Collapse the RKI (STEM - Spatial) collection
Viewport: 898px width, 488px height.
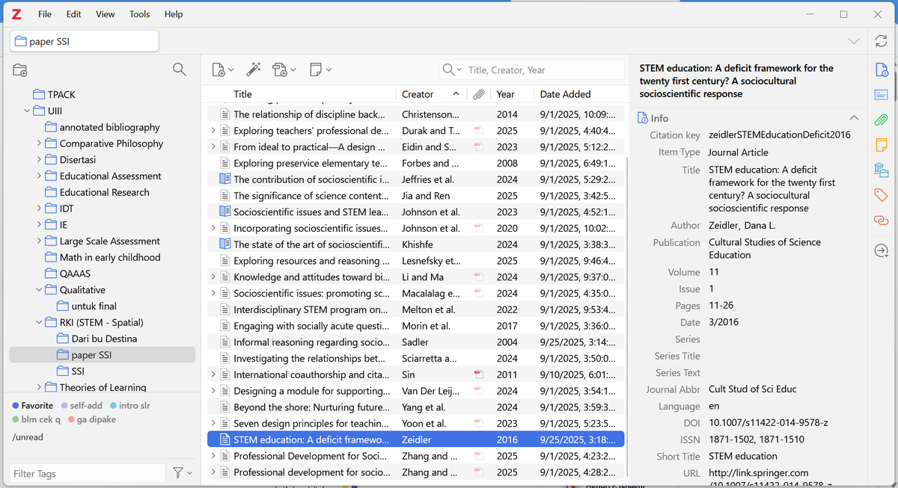pos(40,322)
